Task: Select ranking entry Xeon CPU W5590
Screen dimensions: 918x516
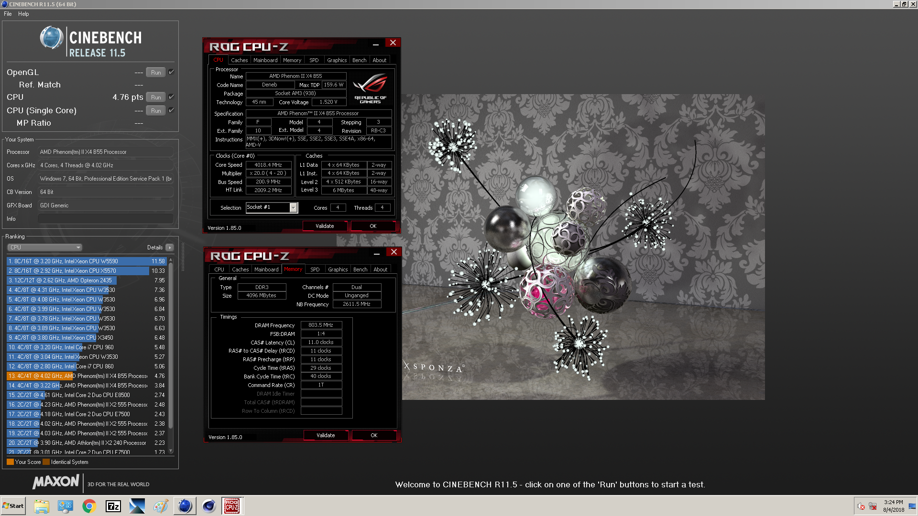Action: (x=87, y=261)
